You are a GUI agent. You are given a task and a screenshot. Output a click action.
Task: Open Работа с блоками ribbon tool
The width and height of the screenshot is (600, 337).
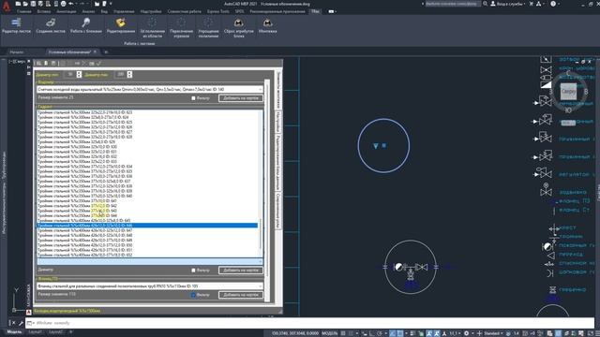point(86,25)
